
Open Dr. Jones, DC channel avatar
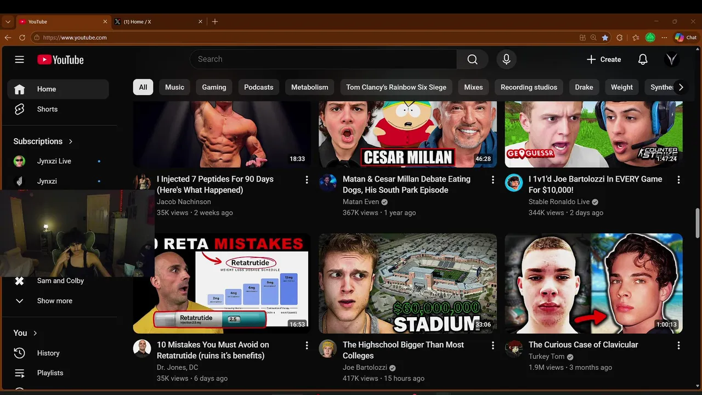click(142, 348)
